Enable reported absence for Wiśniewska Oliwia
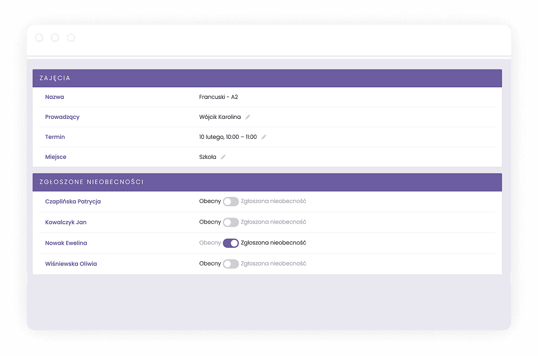Screen dimensions: 538x356 pyautogui.click(x=231, y=264)
